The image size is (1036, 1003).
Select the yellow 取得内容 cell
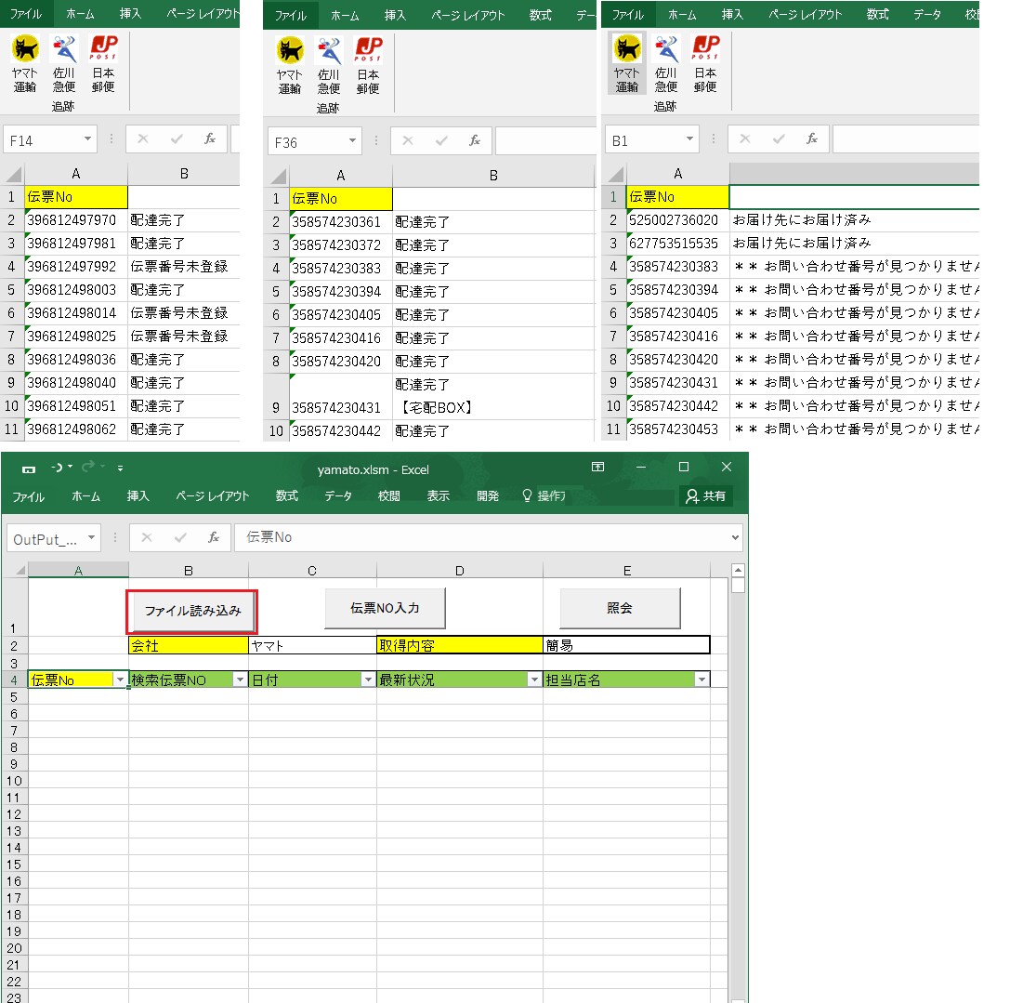click(x=459, y=645)
